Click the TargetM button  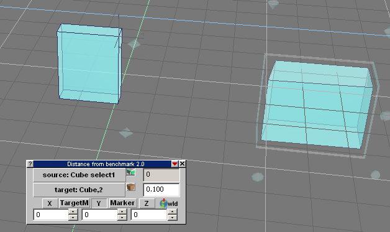tap(75, 203)
